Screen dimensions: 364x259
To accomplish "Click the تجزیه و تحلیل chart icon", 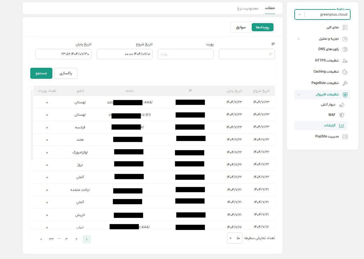I will (345, 39).
